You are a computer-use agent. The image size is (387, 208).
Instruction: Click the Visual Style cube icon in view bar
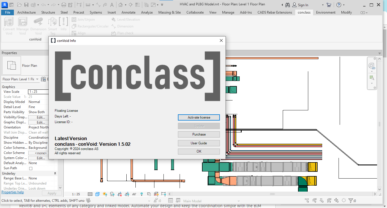coord(97,194)
